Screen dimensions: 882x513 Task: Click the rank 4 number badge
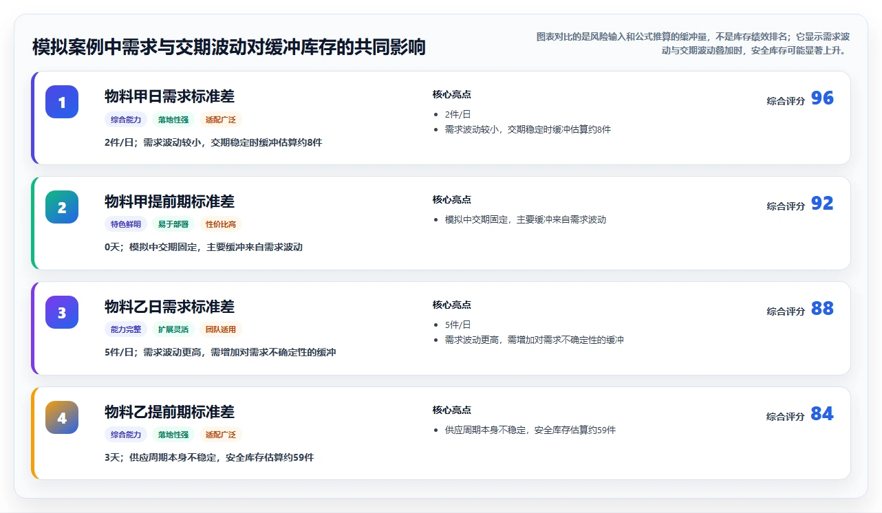coord(62,417)
